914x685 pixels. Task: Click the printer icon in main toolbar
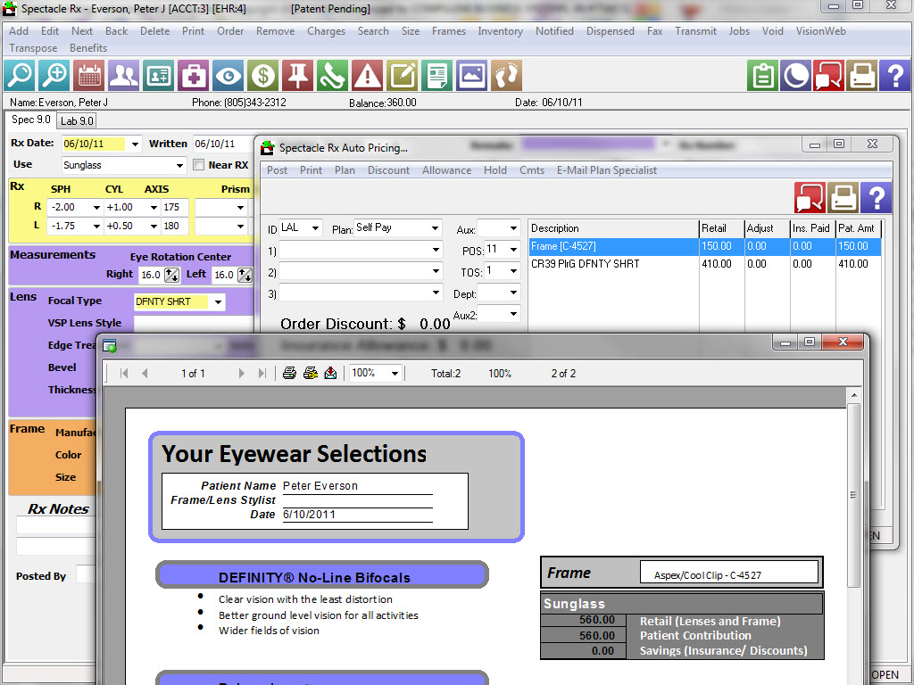tap(862, 75)
